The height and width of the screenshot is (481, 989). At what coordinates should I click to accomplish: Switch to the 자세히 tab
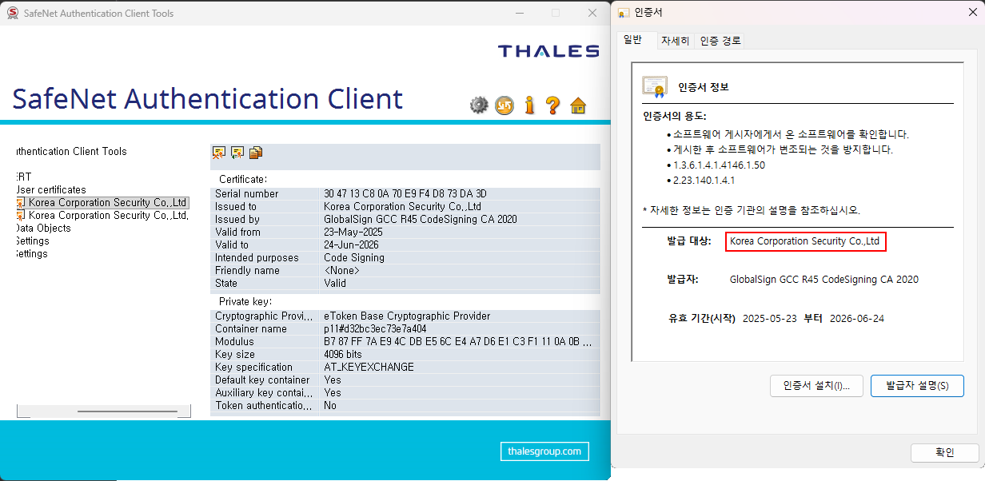[x=675, y=41]
